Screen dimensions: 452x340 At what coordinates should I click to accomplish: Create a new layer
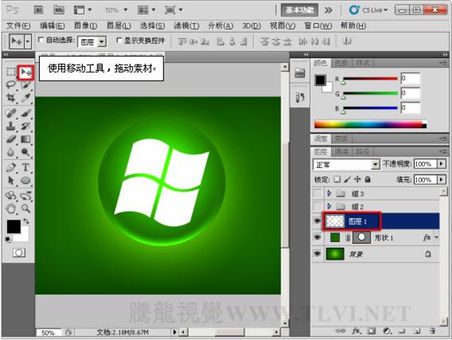point(417,331)
